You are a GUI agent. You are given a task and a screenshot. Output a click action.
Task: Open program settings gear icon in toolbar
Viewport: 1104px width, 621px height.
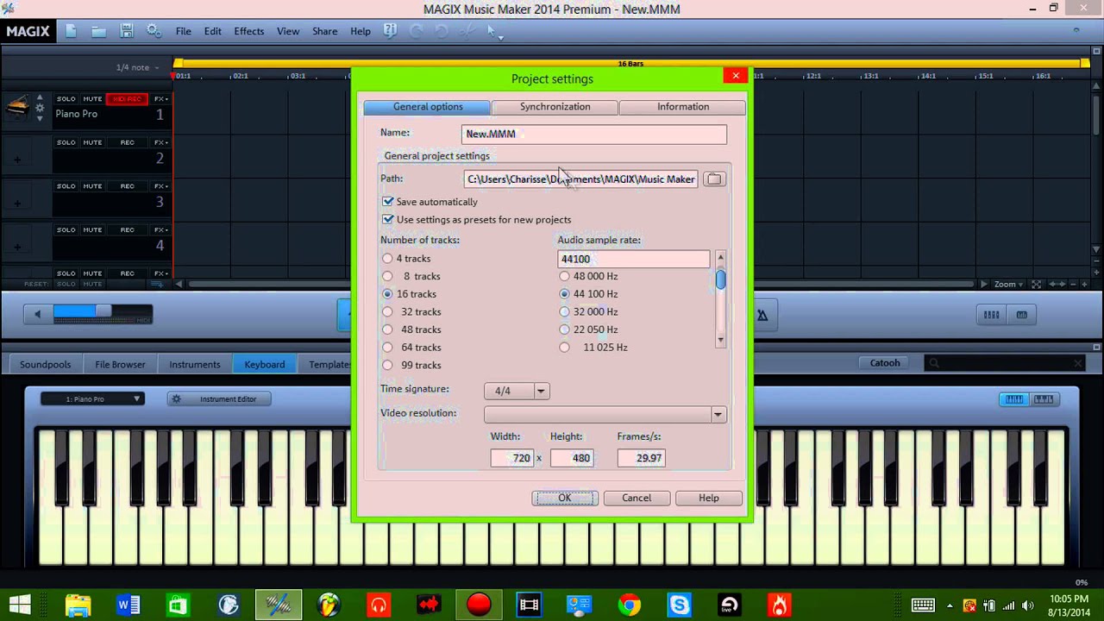click(154, 31)
